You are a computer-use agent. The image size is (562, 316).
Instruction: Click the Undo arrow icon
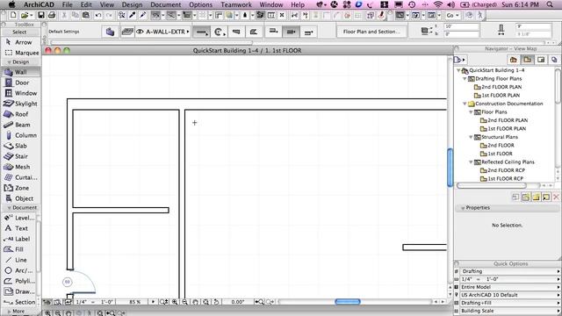pos(98,15)
